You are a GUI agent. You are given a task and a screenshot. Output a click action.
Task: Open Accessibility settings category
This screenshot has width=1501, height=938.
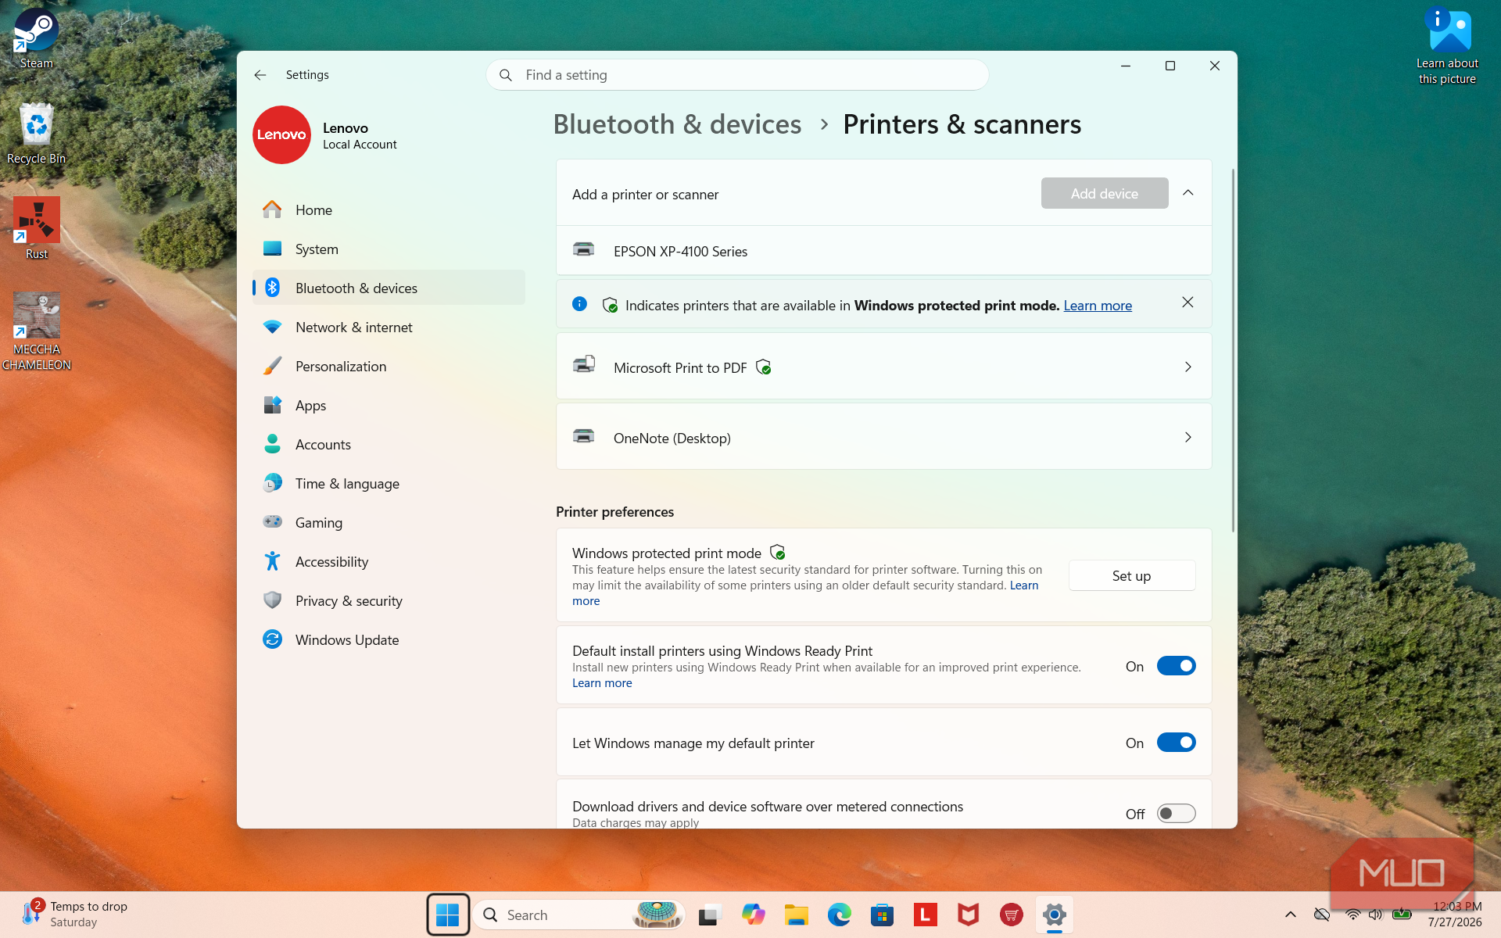(x=389, y=561)
